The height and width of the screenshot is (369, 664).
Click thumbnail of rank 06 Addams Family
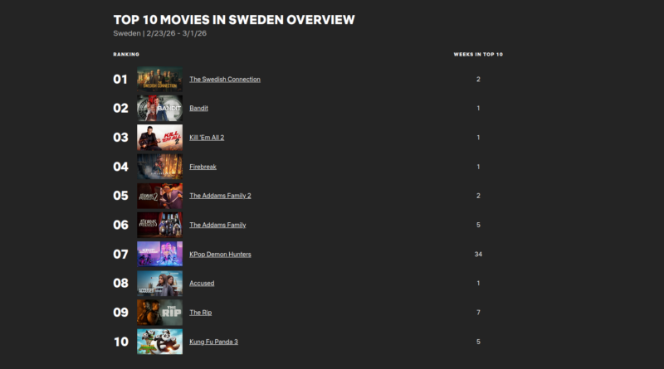coord(159,225)
